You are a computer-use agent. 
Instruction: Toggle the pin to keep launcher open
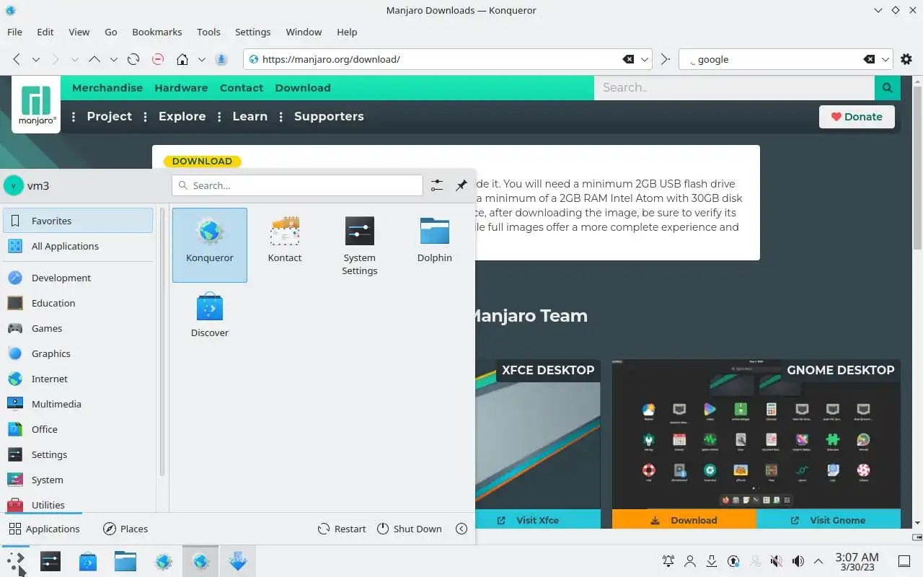(461, 185)
